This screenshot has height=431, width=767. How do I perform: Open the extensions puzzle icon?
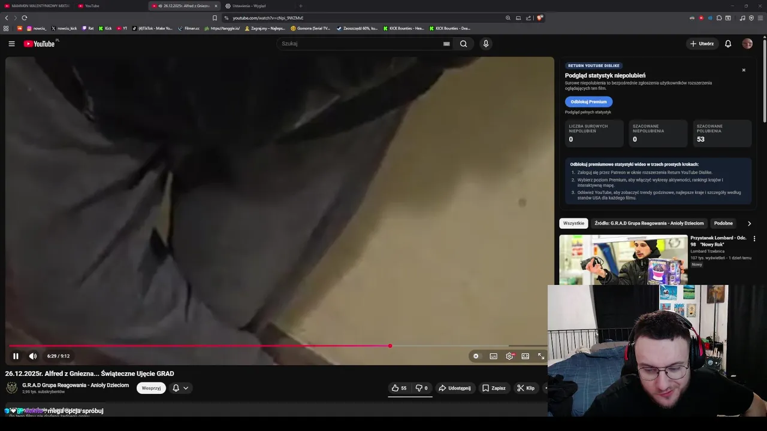coord(719,18)
